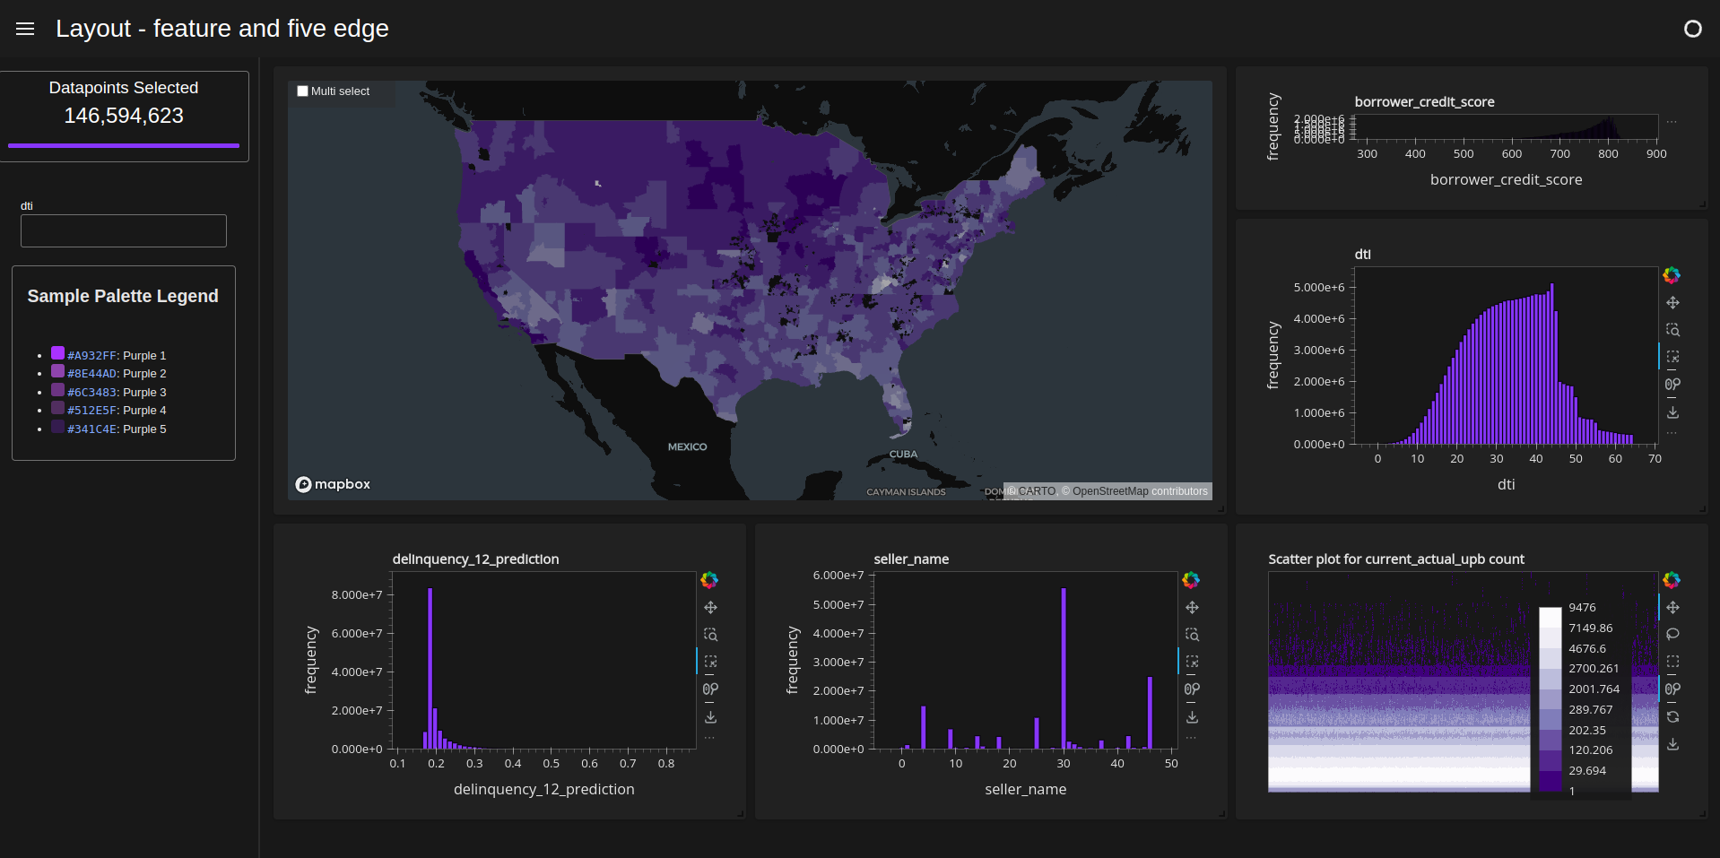Screen dimensions: 1720x858
Task: Click the #512E5F Purple 4 color swatch
Action: (x=57, y=408)
